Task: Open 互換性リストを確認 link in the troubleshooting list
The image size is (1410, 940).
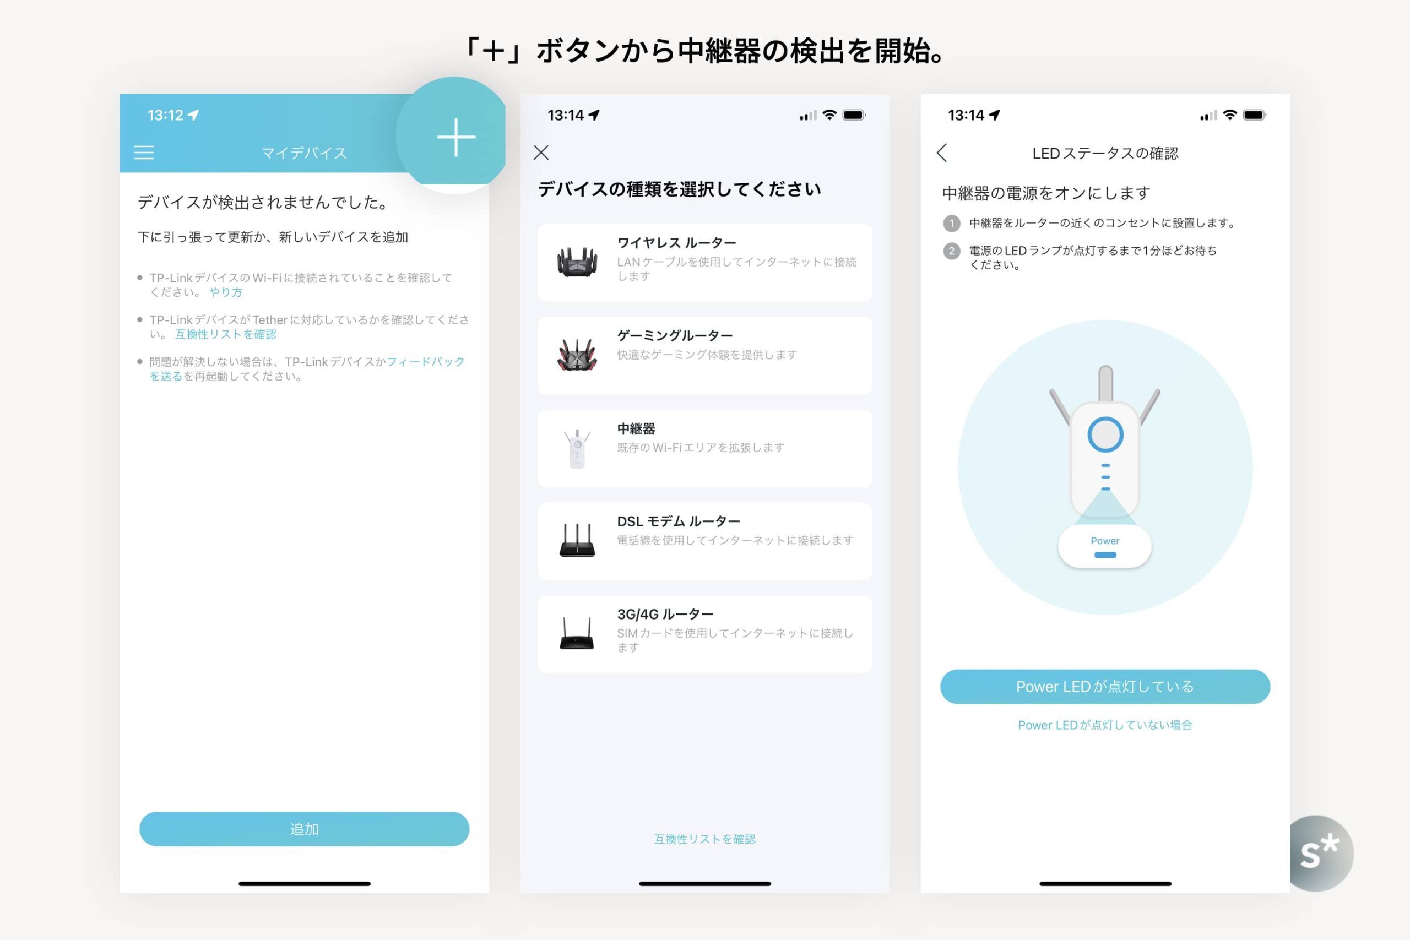Action: (x=225, y=334)
